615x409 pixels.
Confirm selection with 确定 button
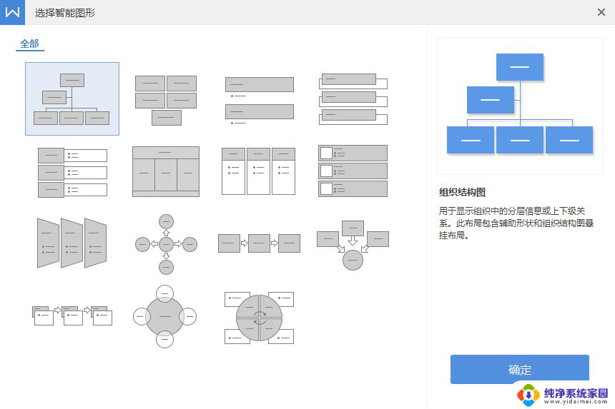(520, 370)
